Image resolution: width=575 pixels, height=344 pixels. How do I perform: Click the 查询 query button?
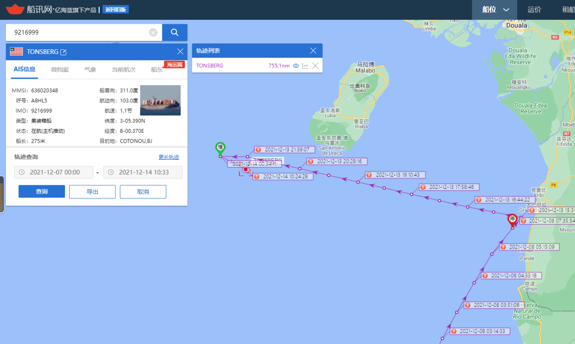tap(42, 192)
